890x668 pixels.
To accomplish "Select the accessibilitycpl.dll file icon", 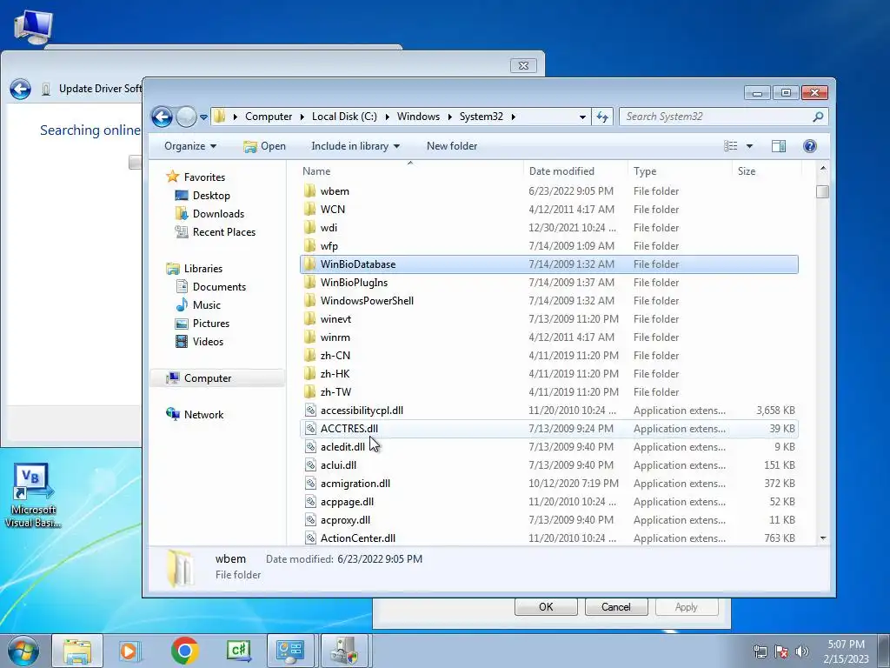I will [310, 411].
